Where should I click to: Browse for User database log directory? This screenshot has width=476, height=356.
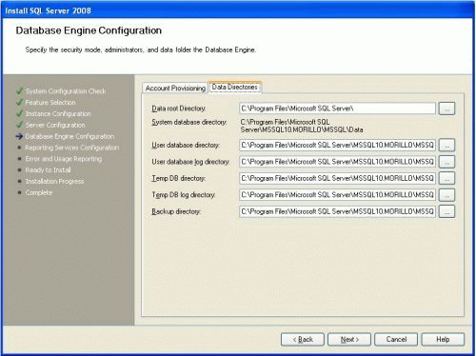point(446,162)
